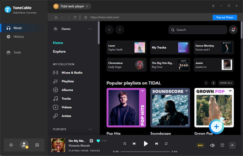Click the Tidal Search field
The image size is (243, 156).
tap(198, 30)
